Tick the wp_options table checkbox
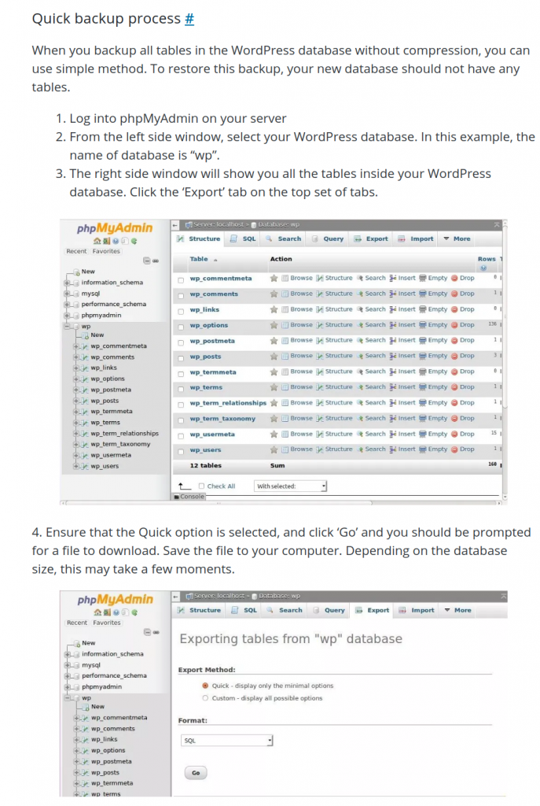The height and width of the screenshot is (806, 540). click(x=181, y=327)
